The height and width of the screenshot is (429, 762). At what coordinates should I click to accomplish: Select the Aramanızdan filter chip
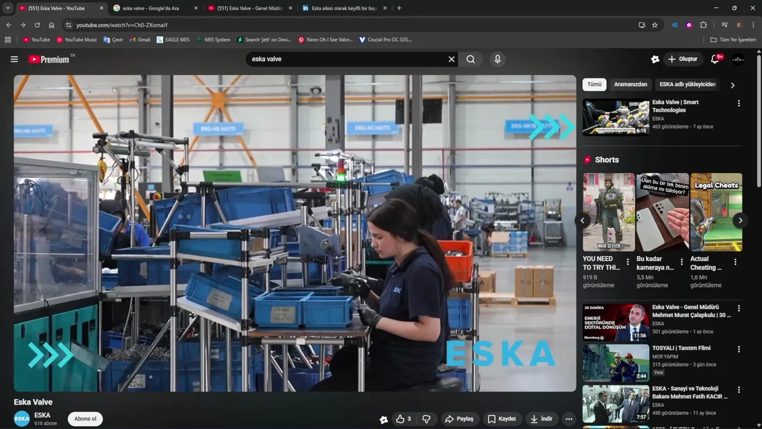(x=630, y=85)
